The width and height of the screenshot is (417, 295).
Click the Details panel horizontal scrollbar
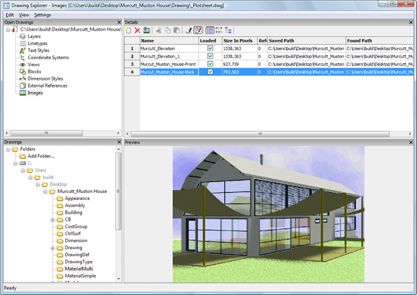261,133
